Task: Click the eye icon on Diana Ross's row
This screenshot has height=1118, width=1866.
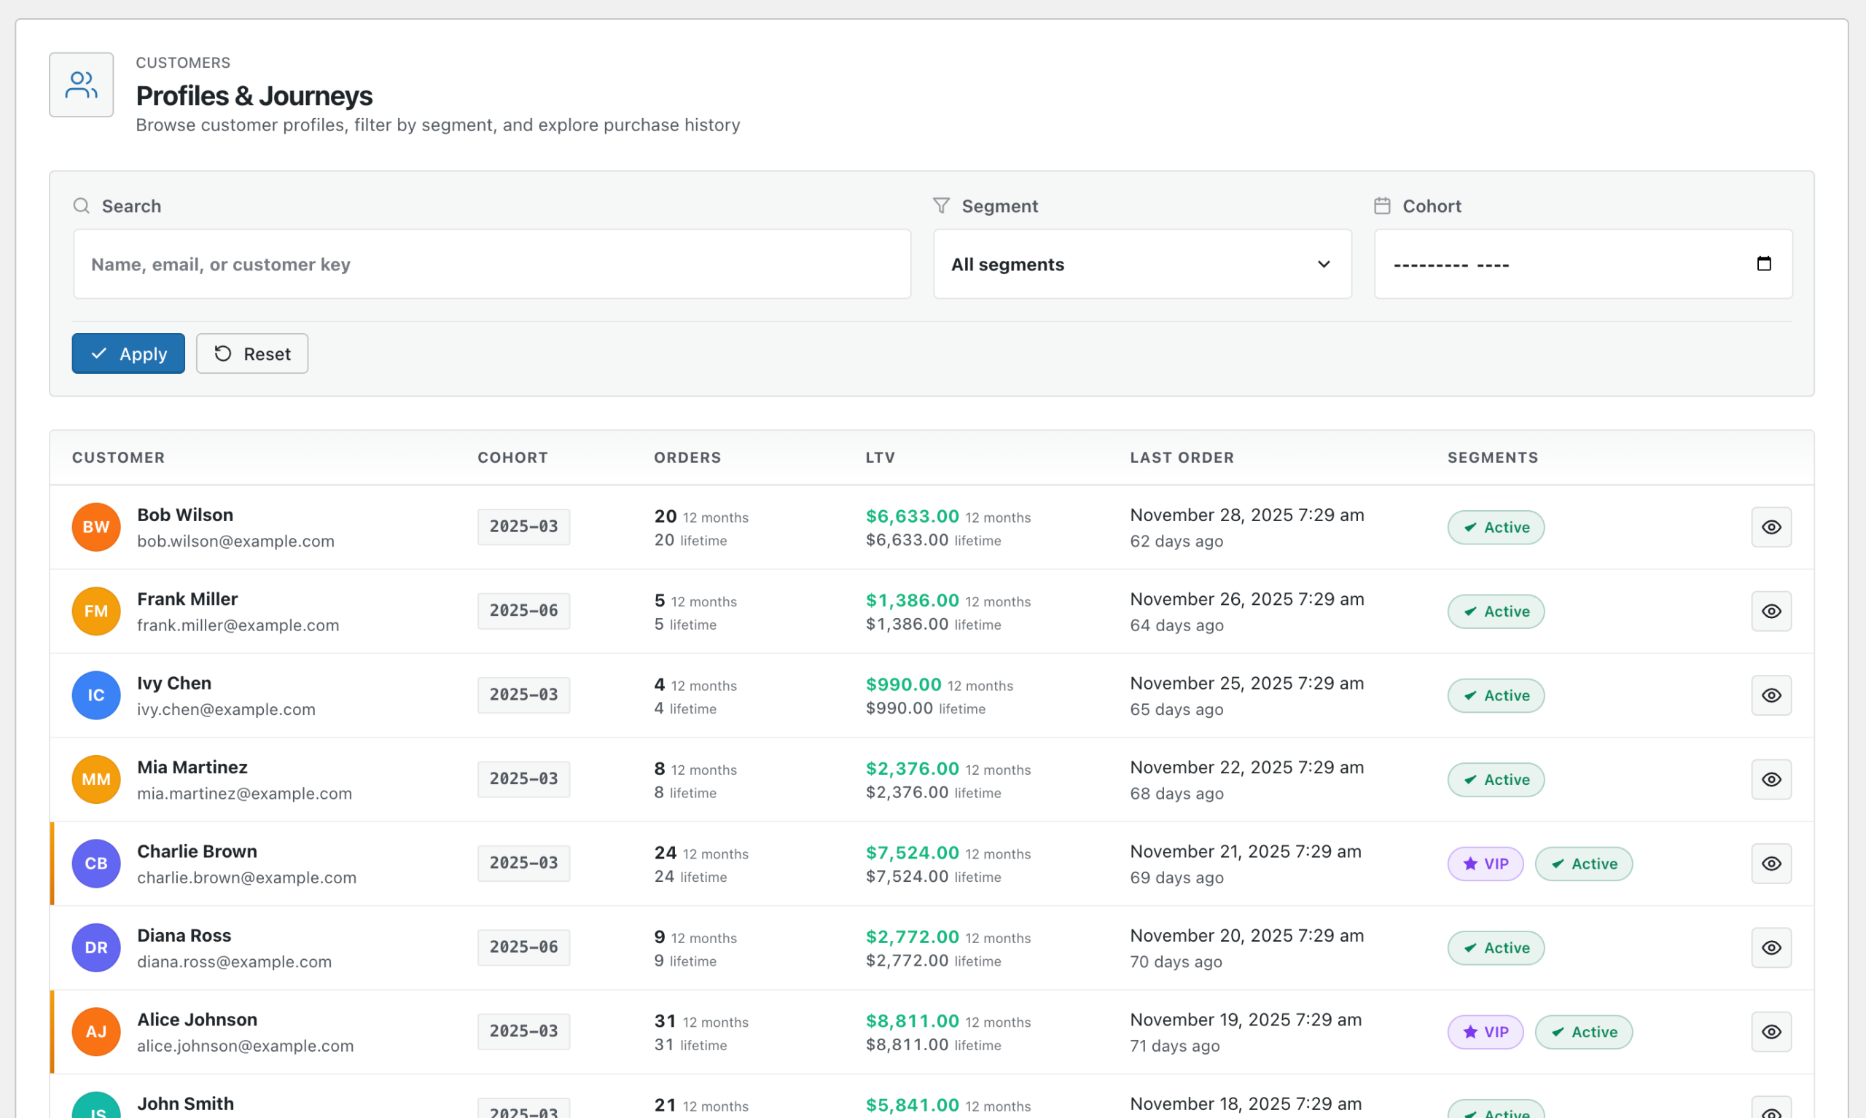Action: pyautogui.click(x=1771, y=947)
